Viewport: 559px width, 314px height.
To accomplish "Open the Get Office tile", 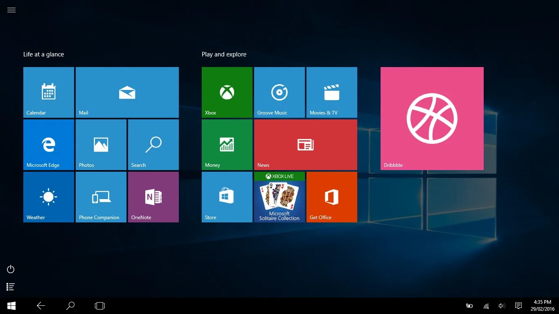I will (332, 197).
